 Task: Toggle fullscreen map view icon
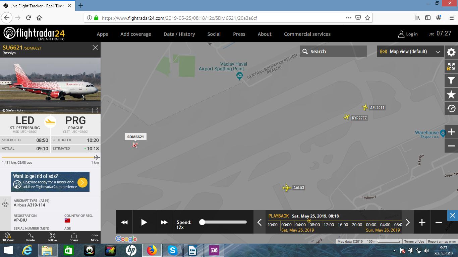click(451, 67)
